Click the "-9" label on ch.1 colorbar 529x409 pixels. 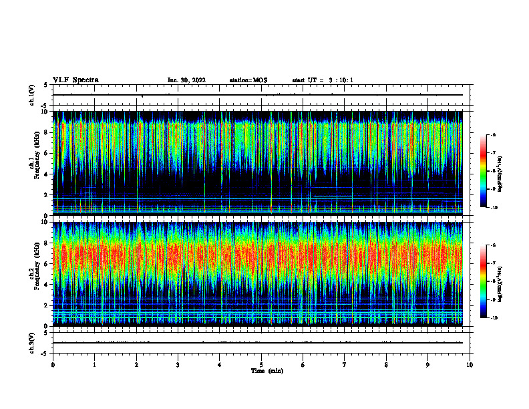[x=493, y=189]
